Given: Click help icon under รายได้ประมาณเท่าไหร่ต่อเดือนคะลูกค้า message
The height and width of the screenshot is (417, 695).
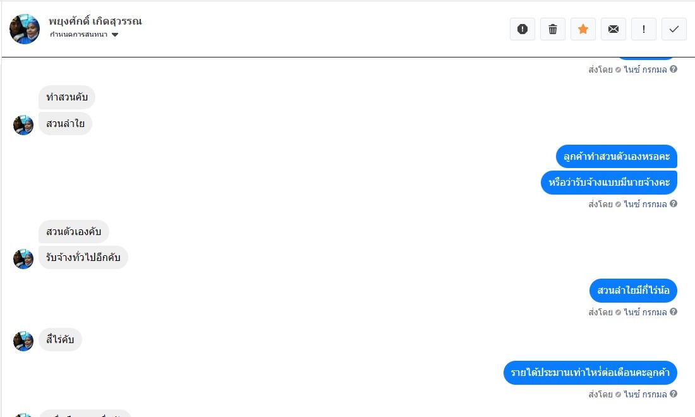Looking at the screenshot, I should pyautogui.click(x=674, y=394).
